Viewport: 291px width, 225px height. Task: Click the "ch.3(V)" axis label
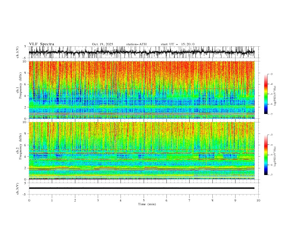pos(18,189)
